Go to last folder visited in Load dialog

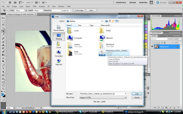pyautogui.click(x=106, y=21)
